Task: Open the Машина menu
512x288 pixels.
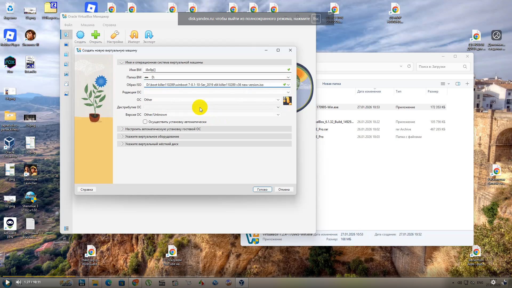Action: 87,25
